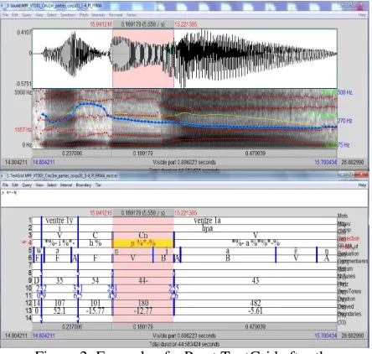Open the View menu in the Sound window

(39, 15)
